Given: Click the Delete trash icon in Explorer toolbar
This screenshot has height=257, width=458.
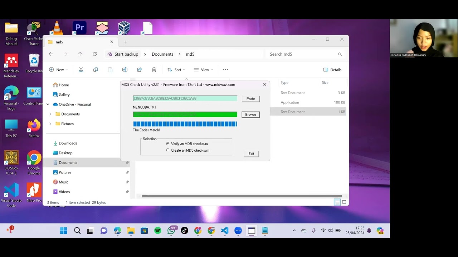Looking at the screenshot, I should pyautogui.click(x=154, y=70).
